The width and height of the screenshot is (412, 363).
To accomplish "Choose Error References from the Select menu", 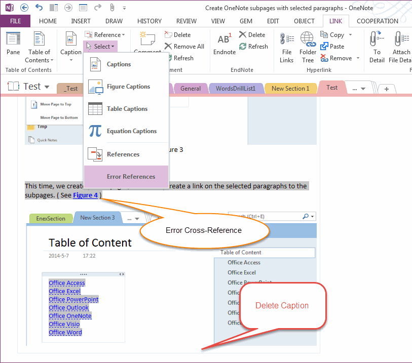I will [x=126, y=177].
